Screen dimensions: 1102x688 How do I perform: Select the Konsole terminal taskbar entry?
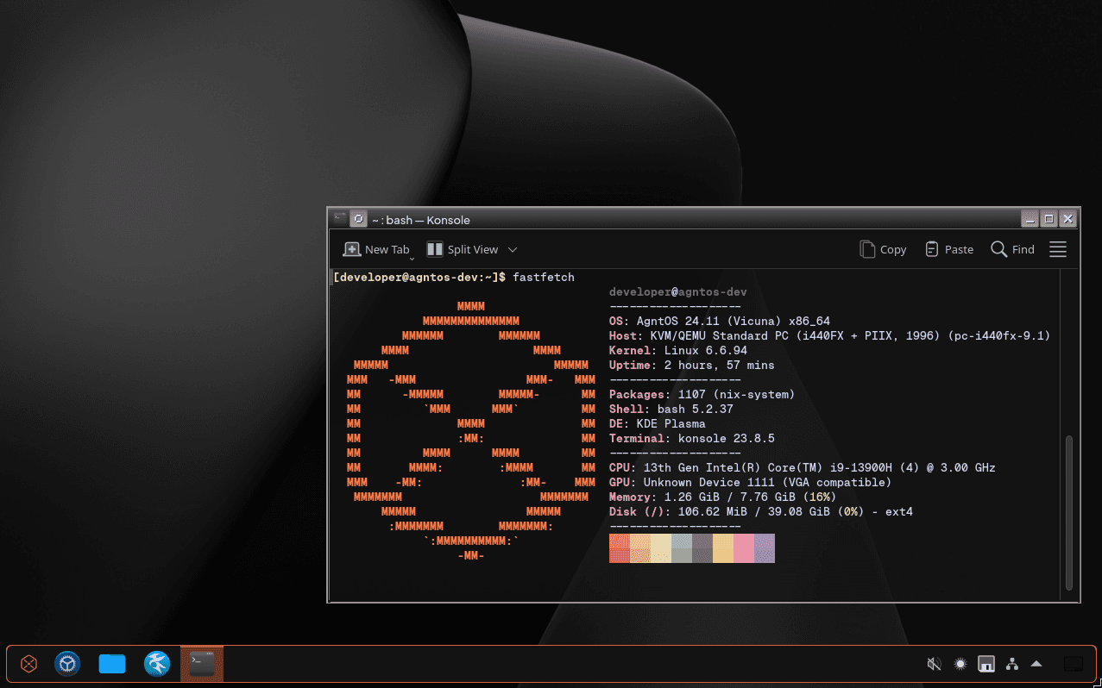(202, 664)
